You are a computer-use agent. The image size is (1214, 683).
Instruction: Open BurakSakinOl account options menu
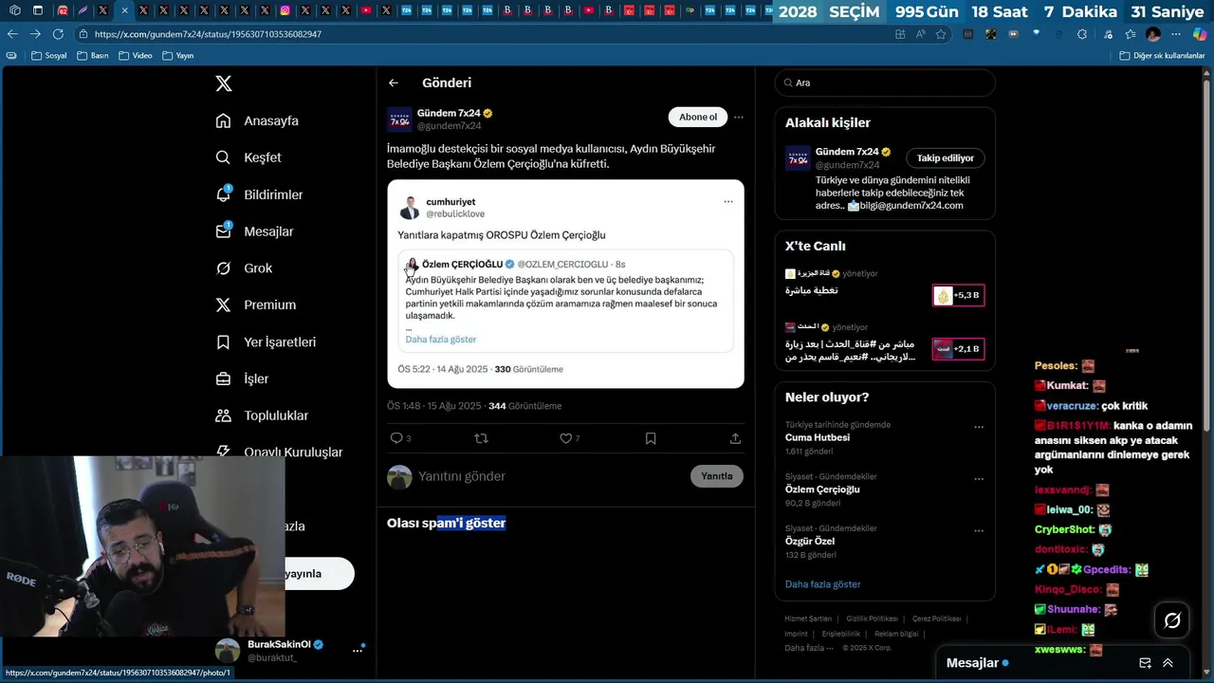tap(357, 651)
